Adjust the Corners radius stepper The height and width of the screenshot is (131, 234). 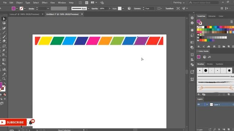(x=143, y=8)
